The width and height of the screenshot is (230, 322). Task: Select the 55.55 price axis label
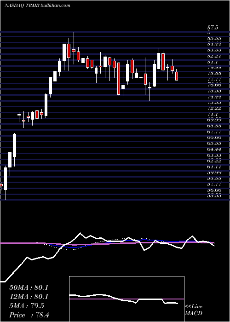coord(214,195)
